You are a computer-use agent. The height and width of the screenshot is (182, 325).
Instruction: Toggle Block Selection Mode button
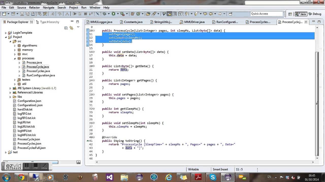[x=175, y=14]
